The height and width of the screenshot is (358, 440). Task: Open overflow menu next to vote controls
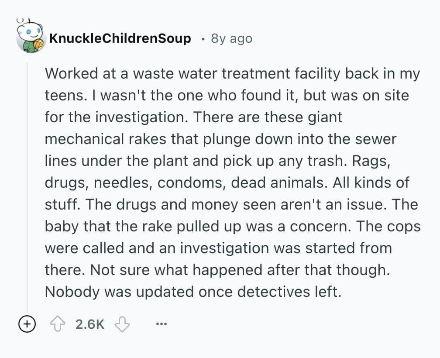pos(161,324)
